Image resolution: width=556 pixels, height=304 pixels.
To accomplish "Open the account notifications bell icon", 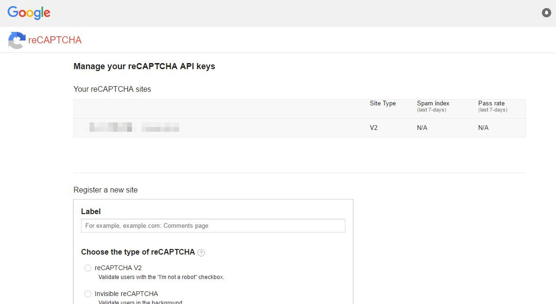I will click(x=547, y=13).
